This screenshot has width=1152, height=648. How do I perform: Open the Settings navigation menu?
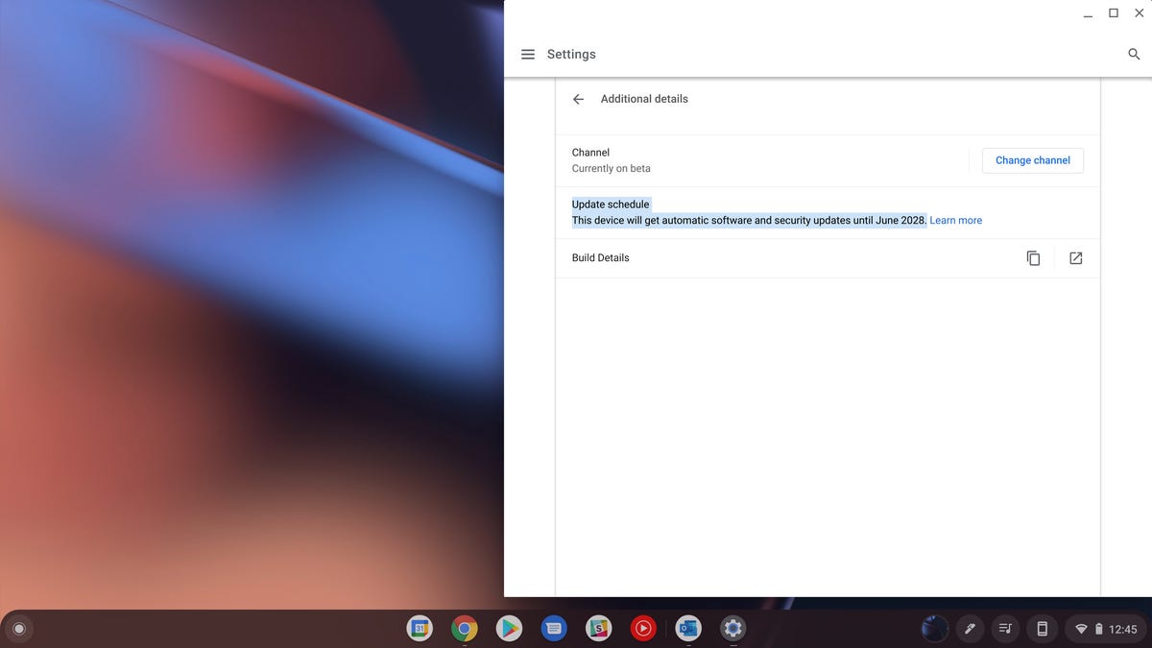(x=528, y=54)
